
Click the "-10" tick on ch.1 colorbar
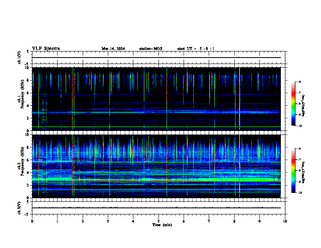[300, 126]
